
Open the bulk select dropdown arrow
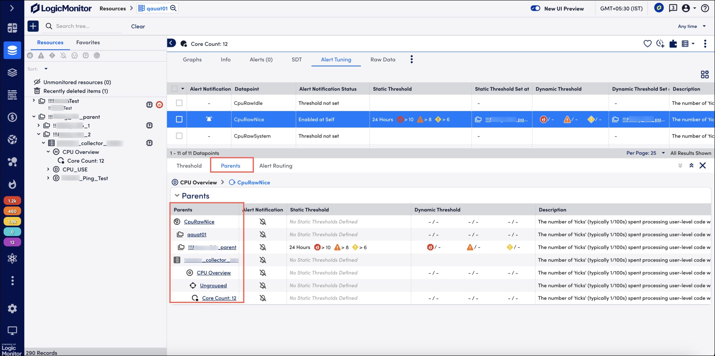[x=183, y=89]
